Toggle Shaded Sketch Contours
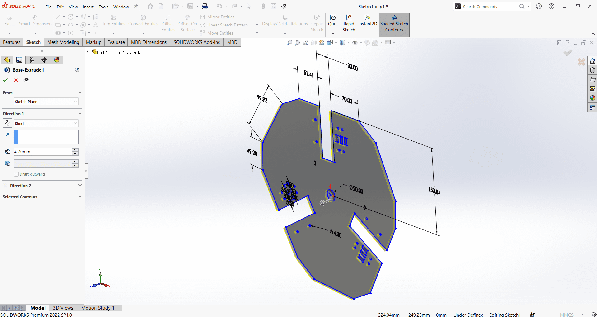 (394, 24)
